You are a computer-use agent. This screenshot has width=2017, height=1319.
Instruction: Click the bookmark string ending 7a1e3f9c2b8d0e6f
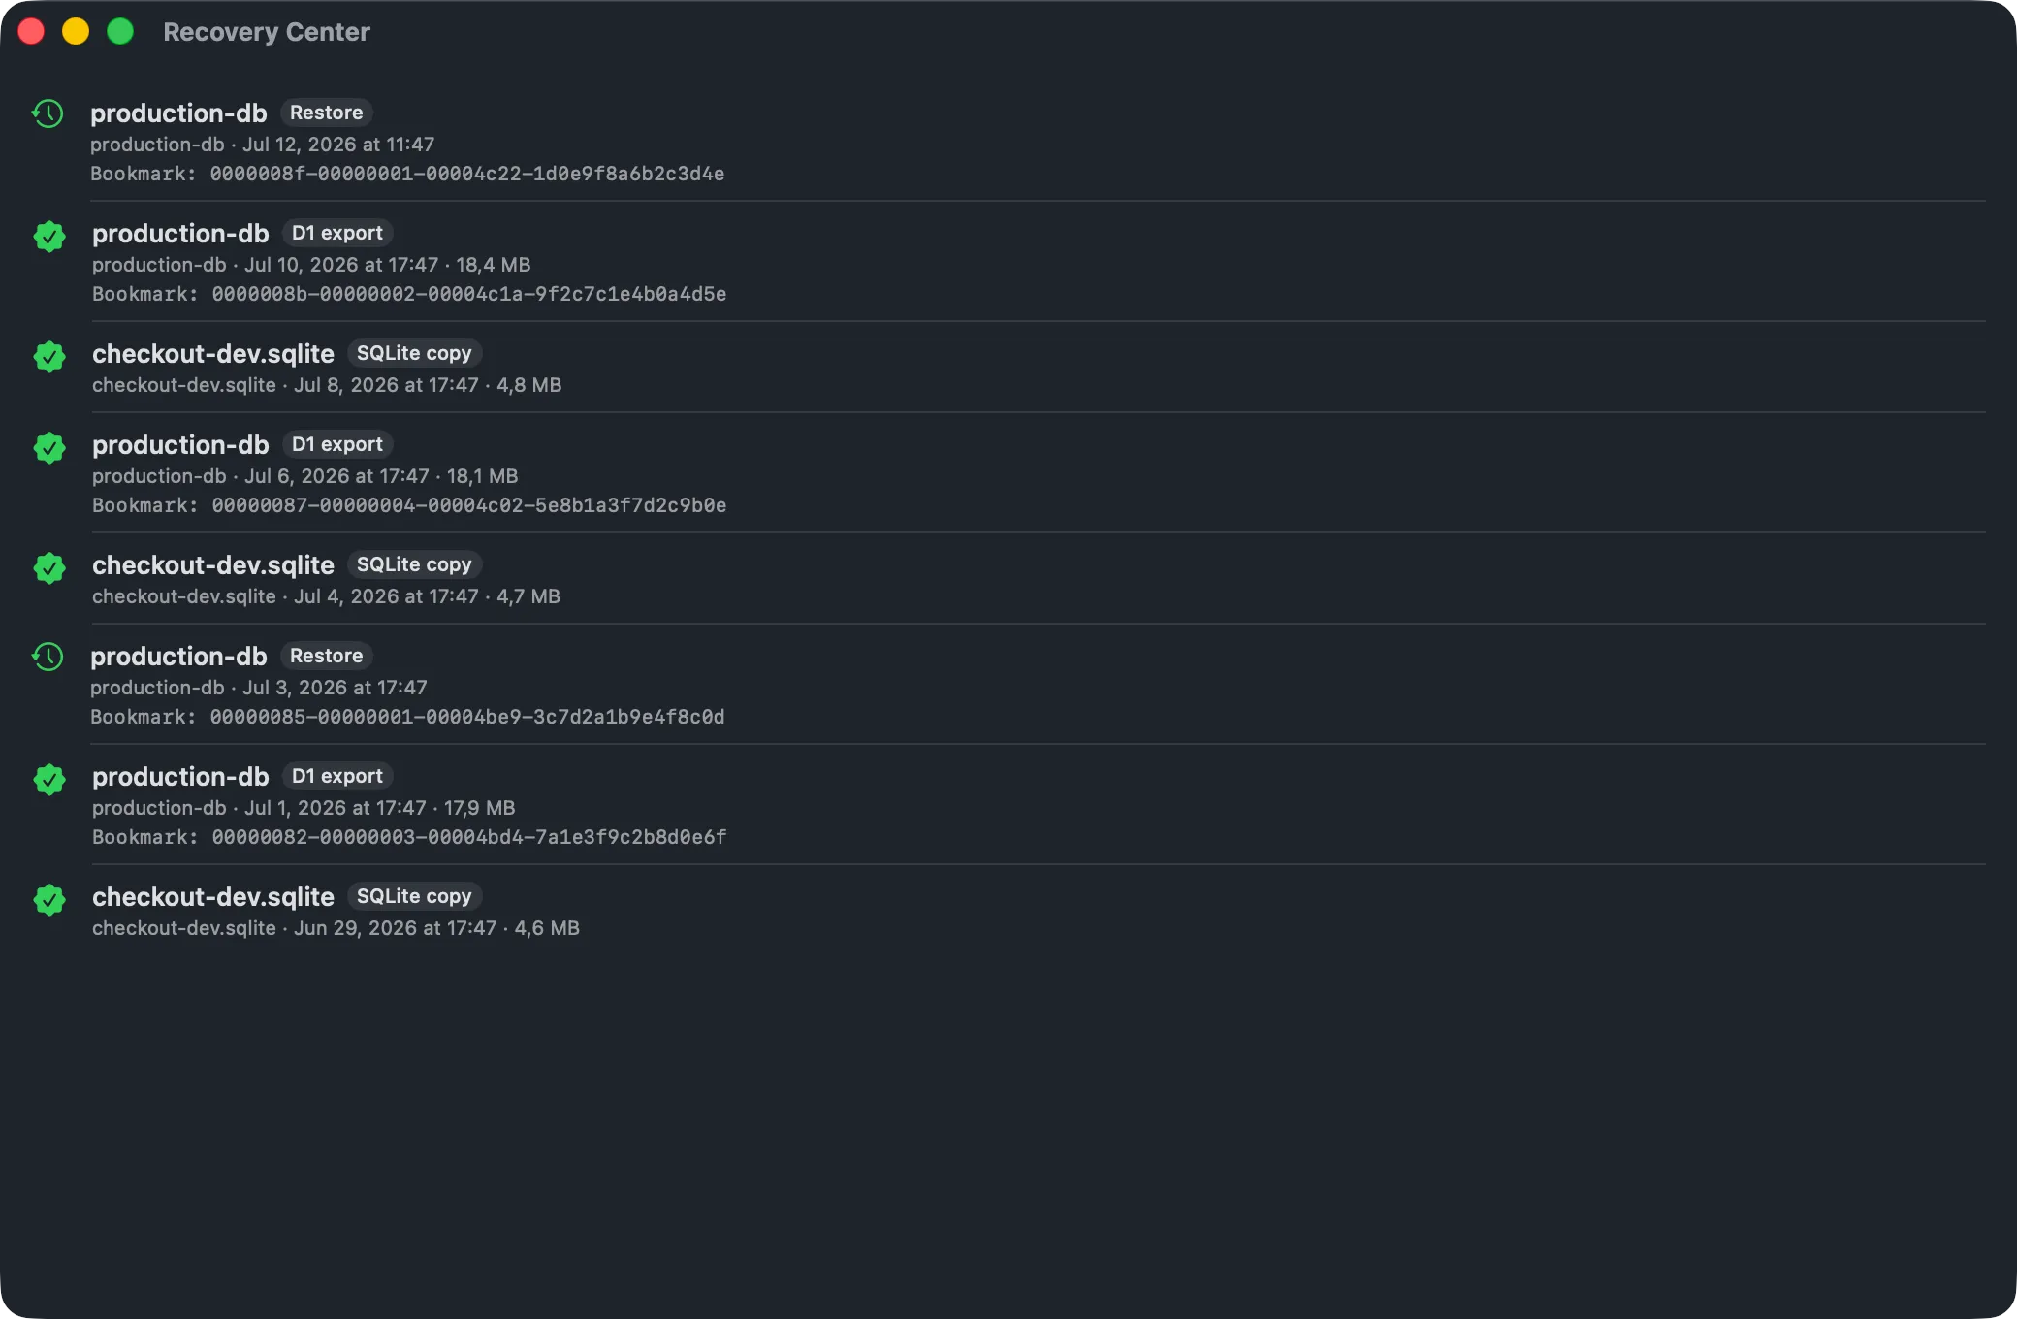469,837
